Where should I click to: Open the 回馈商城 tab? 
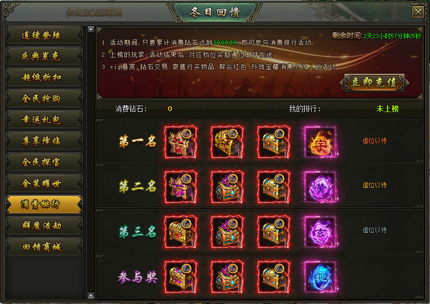click(x=44, y=247)
